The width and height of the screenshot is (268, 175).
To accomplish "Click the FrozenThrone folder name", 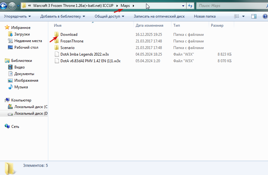I will tap(72, 41).
